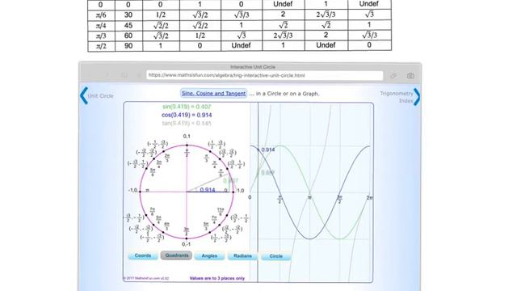Click the mathsisfun URL address field
This screenshot has width=517, height=291.
(x=265, y=75)
